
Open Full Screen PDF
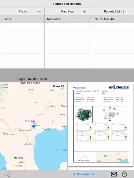pyautogui.click(x=84, y=174)
